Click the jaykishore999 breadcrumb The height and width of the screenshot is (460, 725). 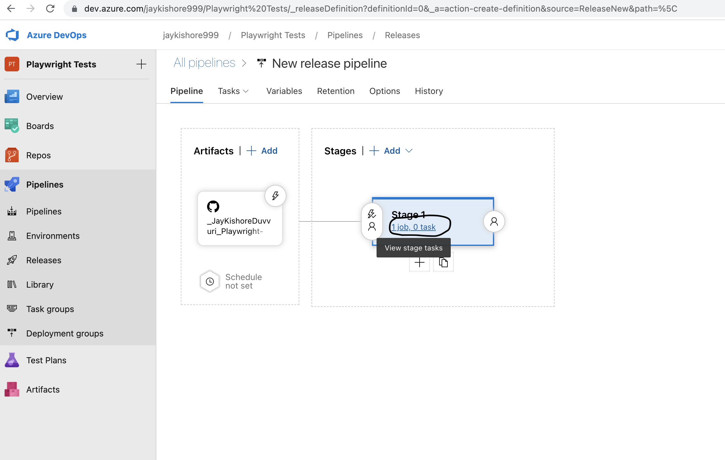click(x=191, y=35)
